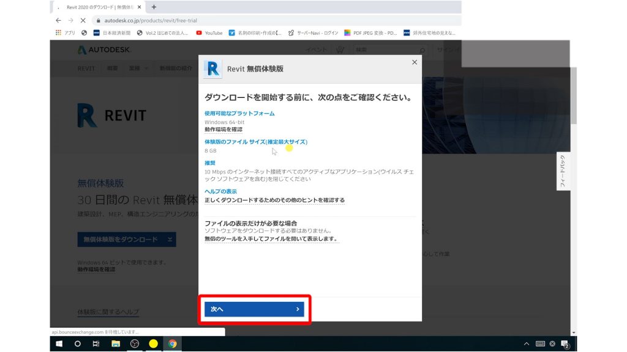
Task: Launch Chrome from the taskbar
Action: 172,343
